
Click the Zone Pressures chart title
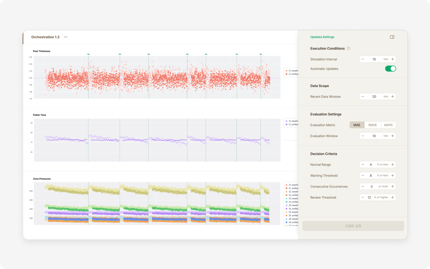coord(42,179)
